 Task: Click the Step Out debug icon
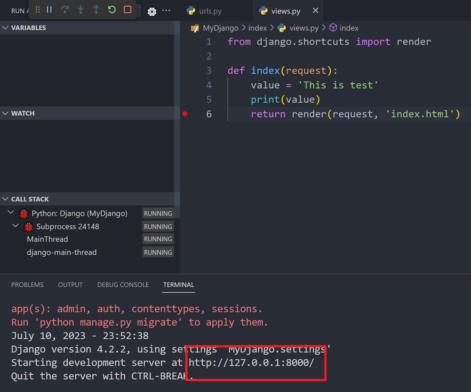[96, 10]
